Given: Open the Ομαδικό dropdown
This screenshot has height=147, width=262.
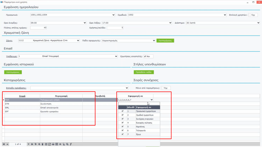Looking at the screenshot, I should pyautogui.click(x=225, y=15).
